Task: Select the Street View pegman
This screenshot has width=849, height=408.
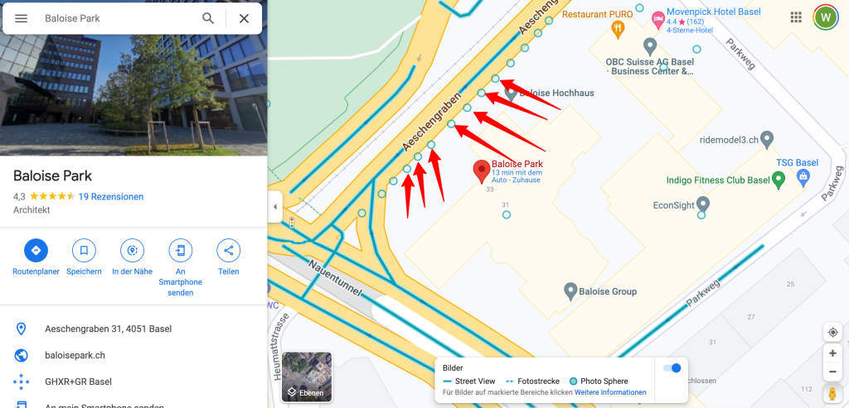Action: 832,393
